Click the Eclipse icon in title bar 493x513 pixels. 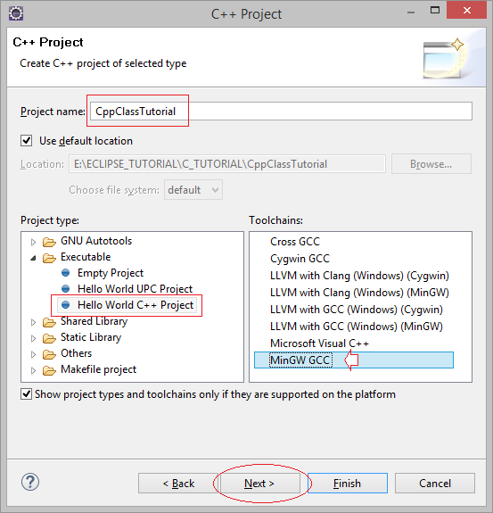pyautogui.click(x=16, y=13)
